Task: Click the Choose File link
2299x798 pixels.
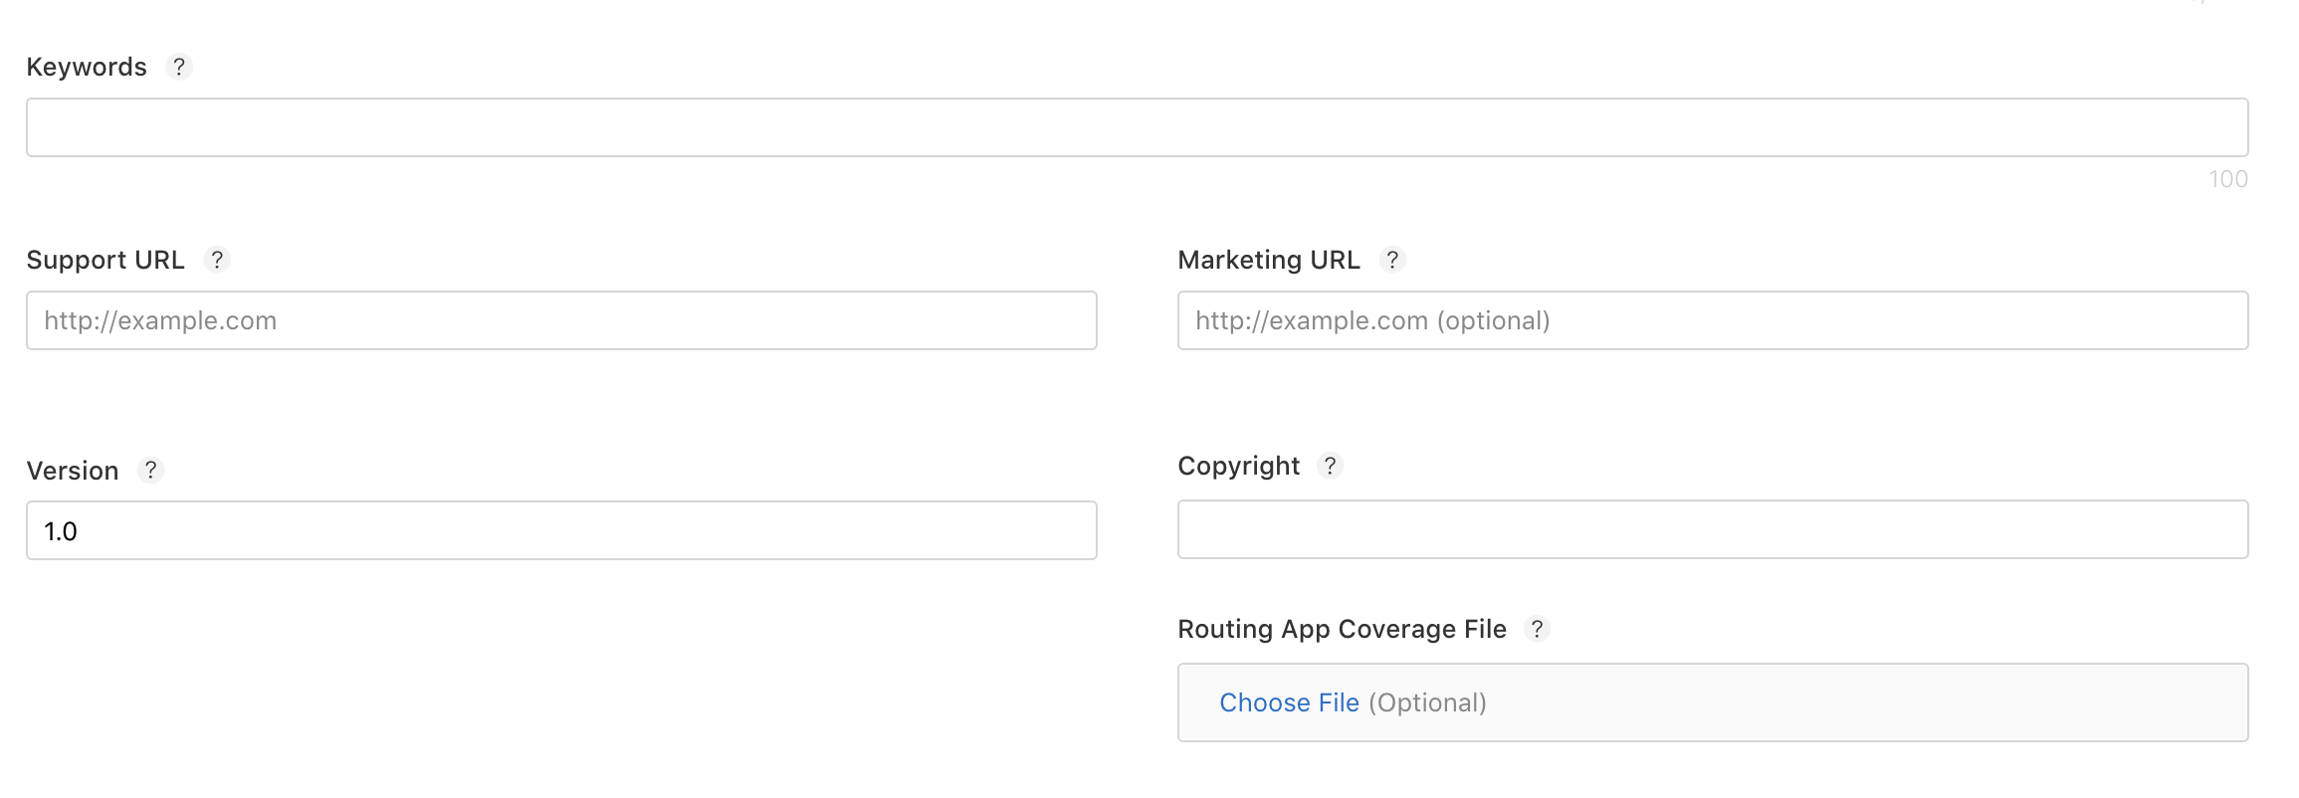Action: pyautogui.click(x=1289, y=702)
